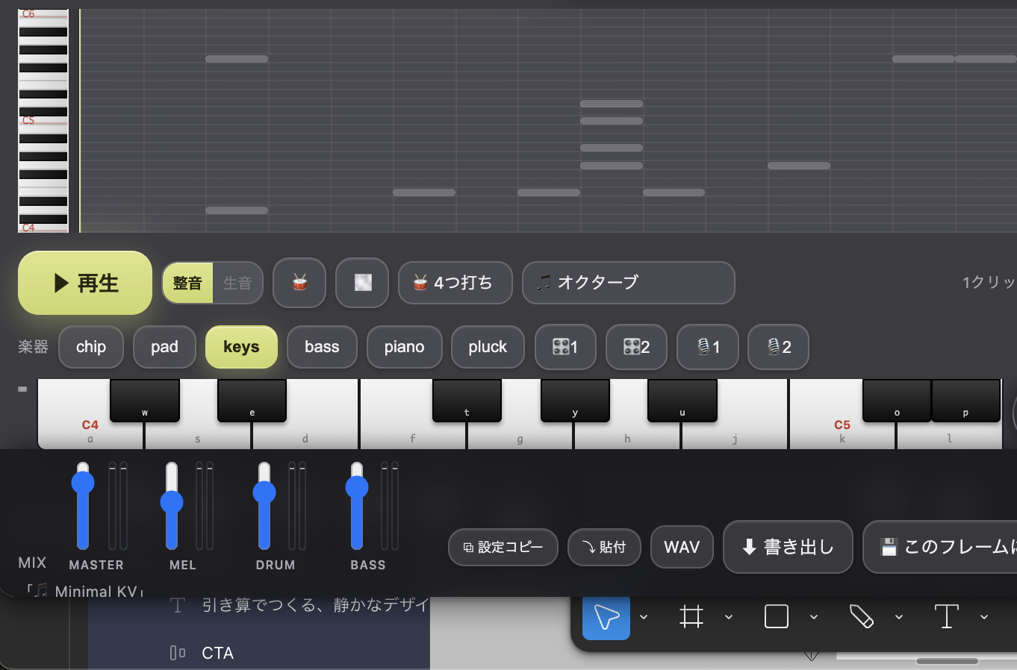Click the 貼付 paste button

(604, 547)
